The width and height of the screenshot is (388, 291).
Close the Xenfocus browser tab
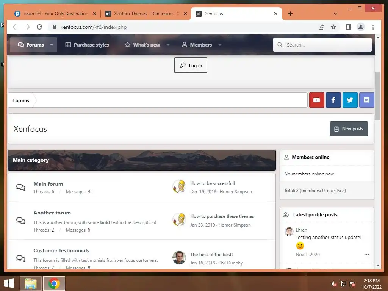276,14
